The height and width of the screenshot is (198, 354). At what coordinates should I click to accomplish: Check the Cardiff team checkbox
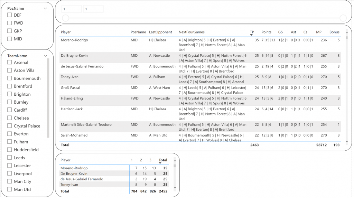point(9,110)
